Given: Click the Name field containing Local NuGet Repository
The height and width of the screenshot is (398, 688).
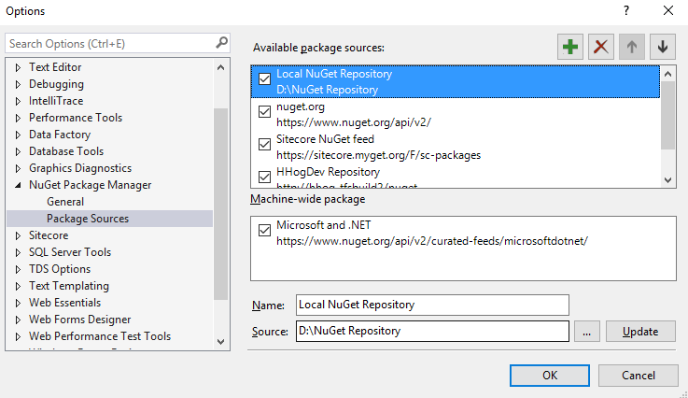Looking at the screenshot, I should pyautogui.click(x=432, y=305).
